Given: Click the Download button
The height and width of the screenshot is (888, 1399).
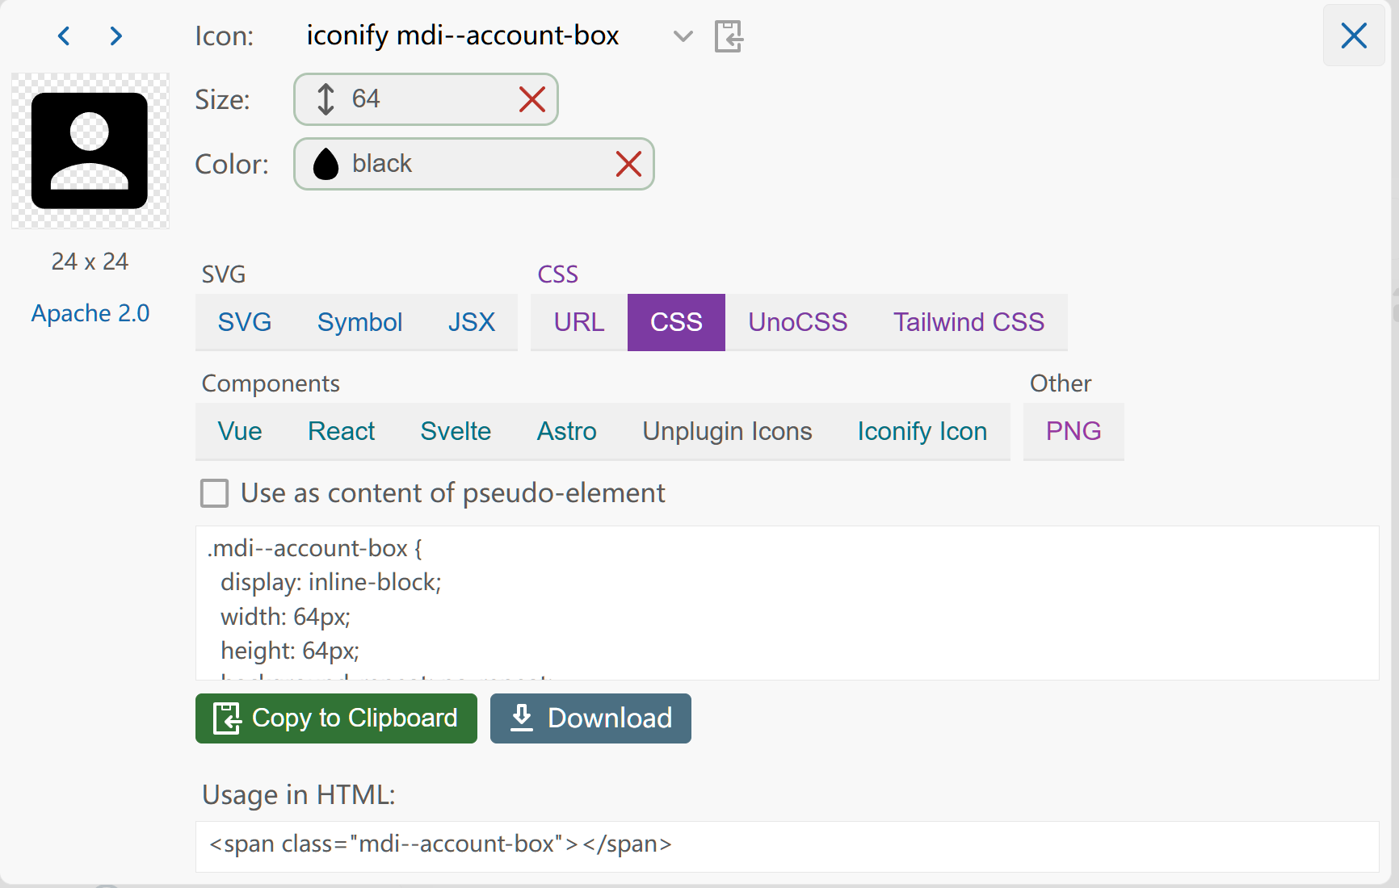Looking at the screenshot, I should (590, 718).
